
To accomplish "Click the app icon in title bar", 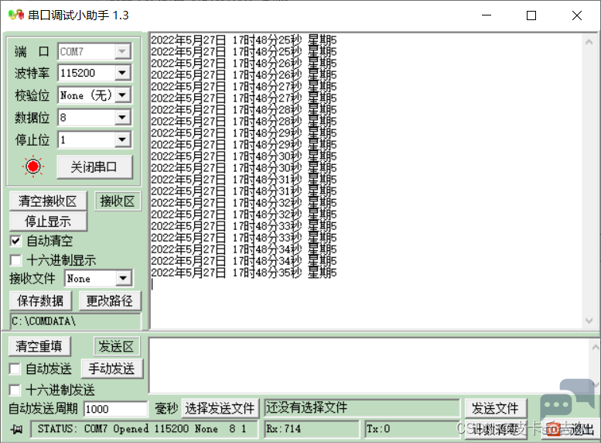I will click(x=16, y=15).
